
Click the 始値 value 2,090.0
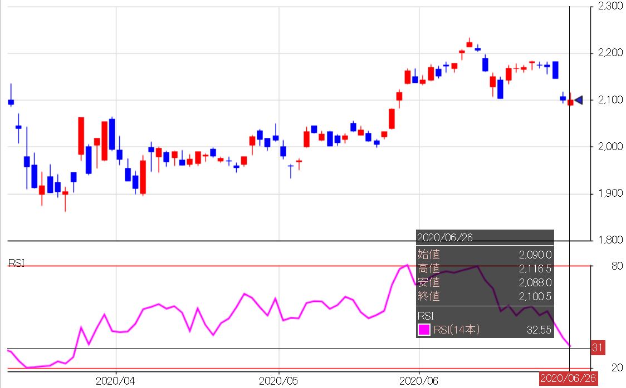pyautogui.click(x=535, y=255)
